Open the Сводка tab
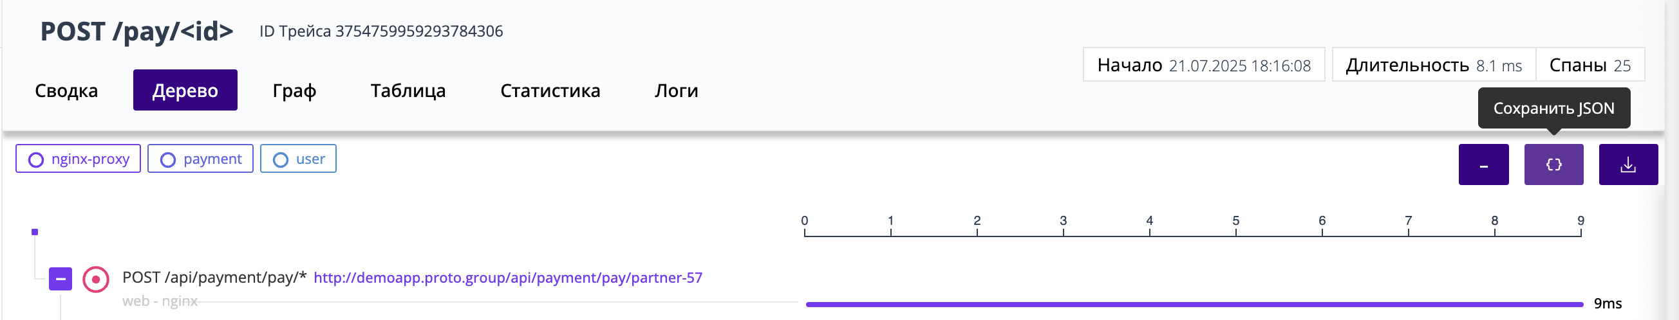The height and width of the screenshot is (320, 1679). click(x=66, y=91)
